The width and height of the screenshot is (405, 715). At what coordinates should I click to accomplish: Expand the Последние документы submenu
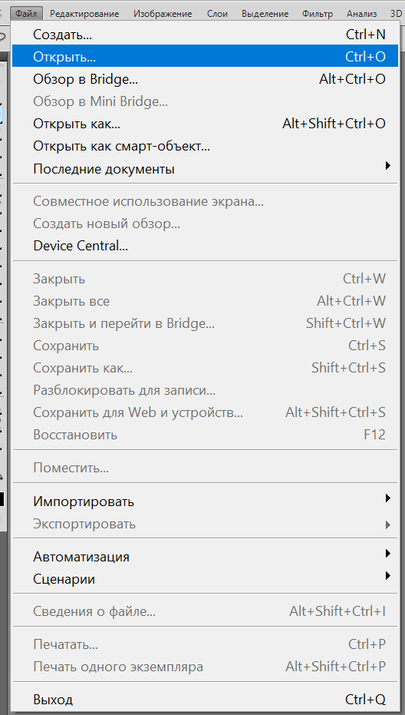(205, 169)
